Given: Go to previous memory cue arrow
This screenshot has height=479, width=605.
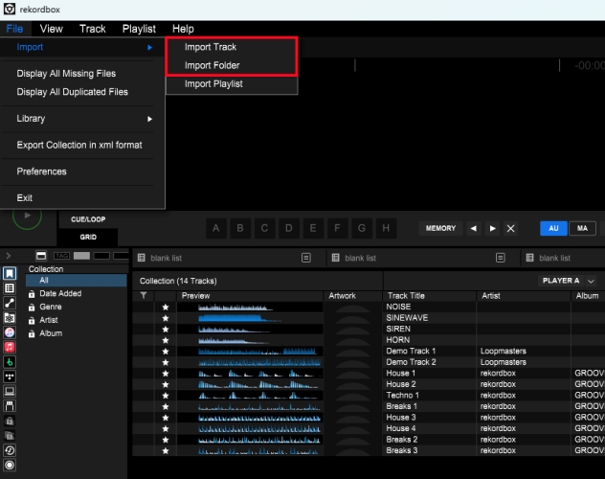Looking at the screenshot, I should [x=474, y=228].
